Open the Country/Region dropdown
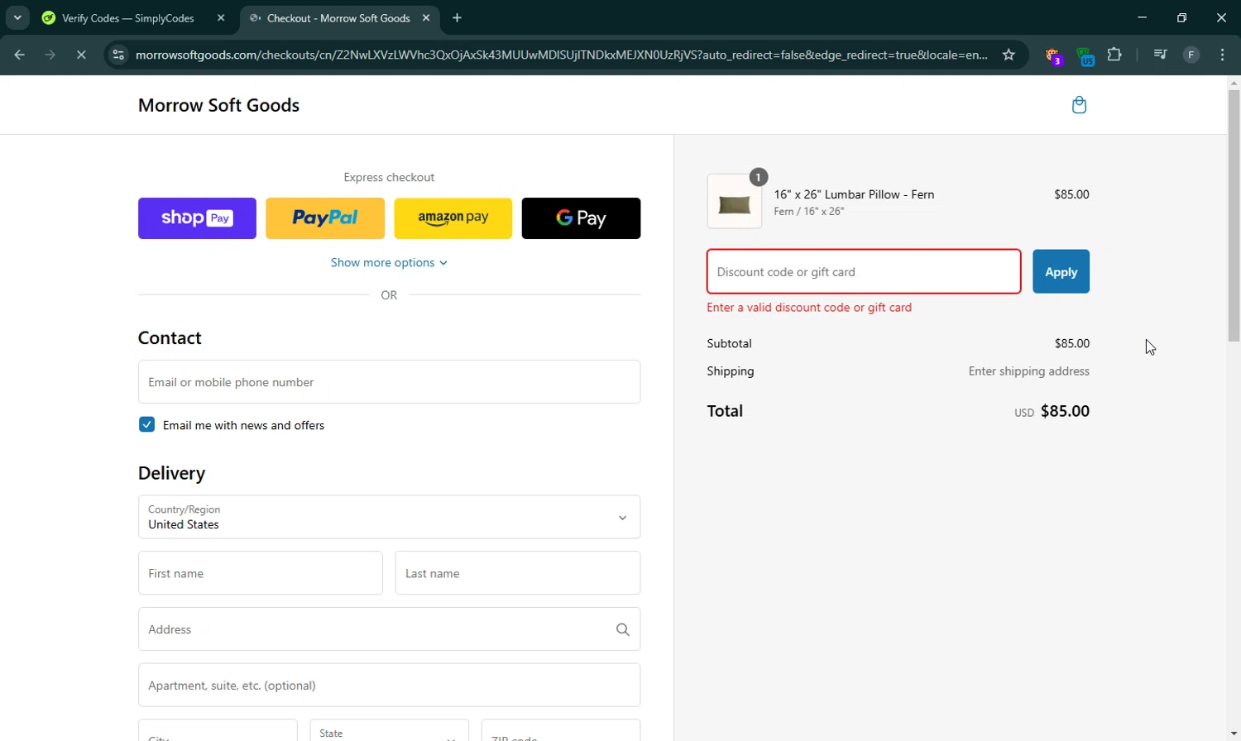 click(389, 517)
